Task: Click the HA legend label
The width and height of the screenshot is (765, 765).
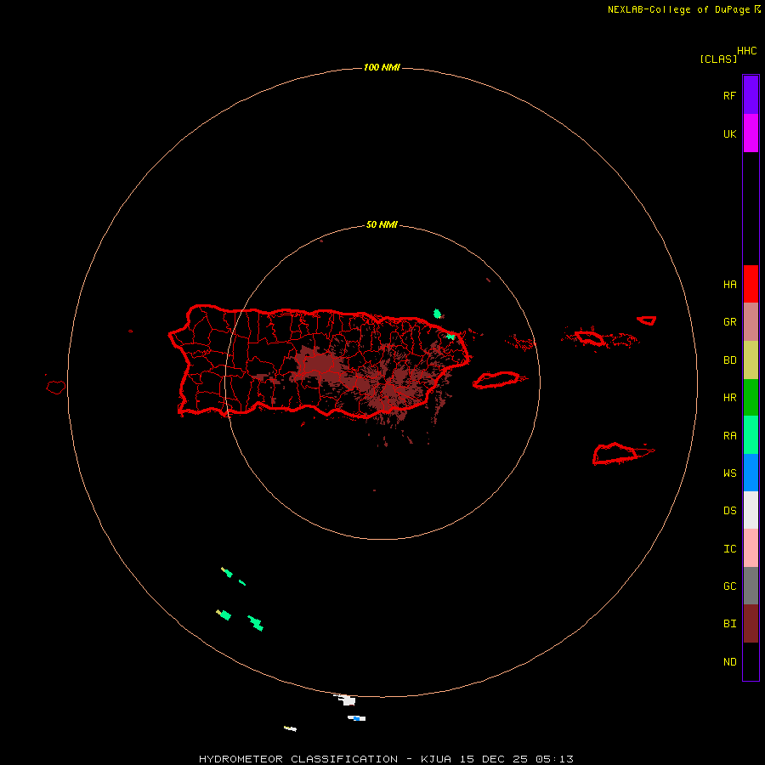Action: [729, 284]
